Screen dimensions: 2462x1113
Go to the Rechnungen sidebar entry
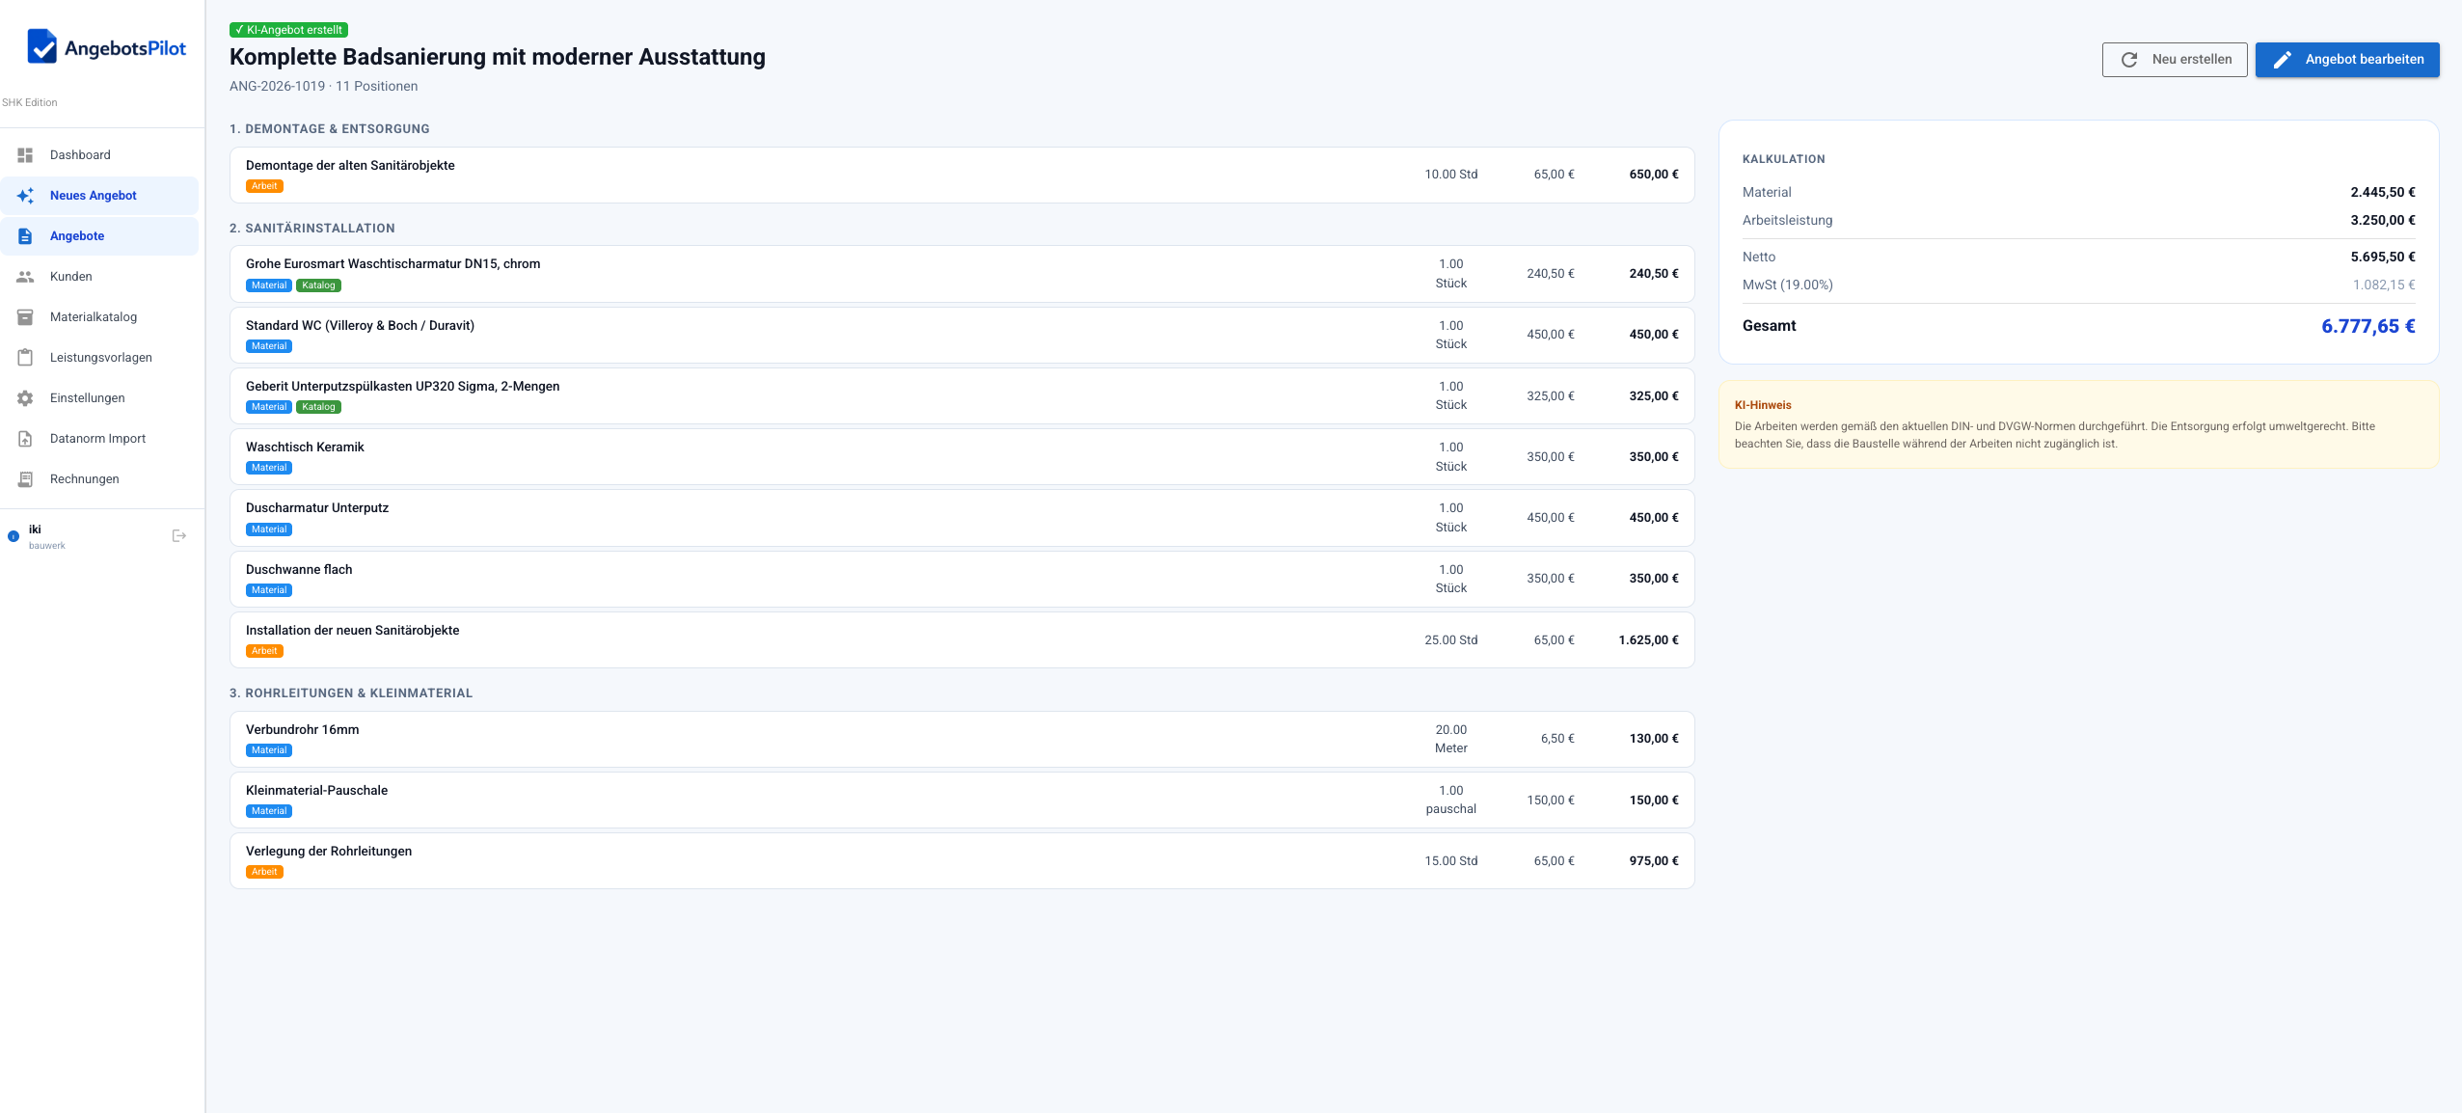click(x=85, y=479)
